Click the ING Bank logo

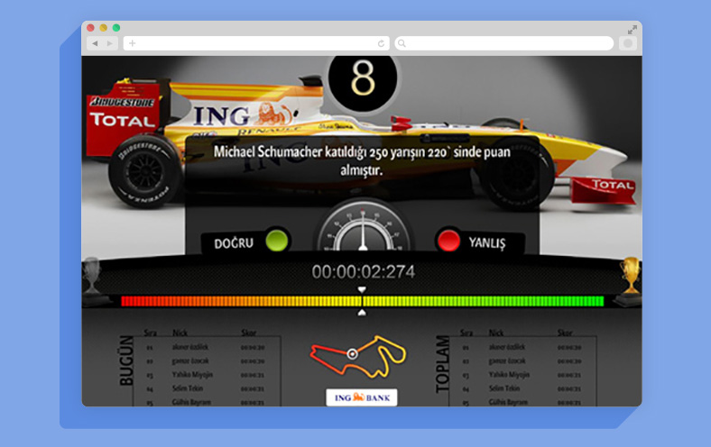pyautogui.click(x=361, y=397)
